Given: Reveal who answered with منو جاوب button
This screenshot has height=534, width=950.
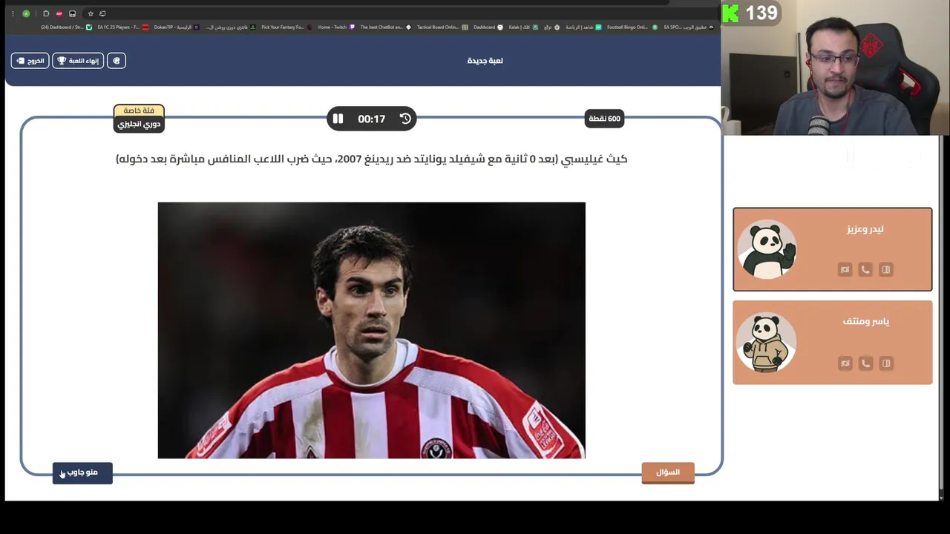Looking at the screenshot, I should (82, 472).
